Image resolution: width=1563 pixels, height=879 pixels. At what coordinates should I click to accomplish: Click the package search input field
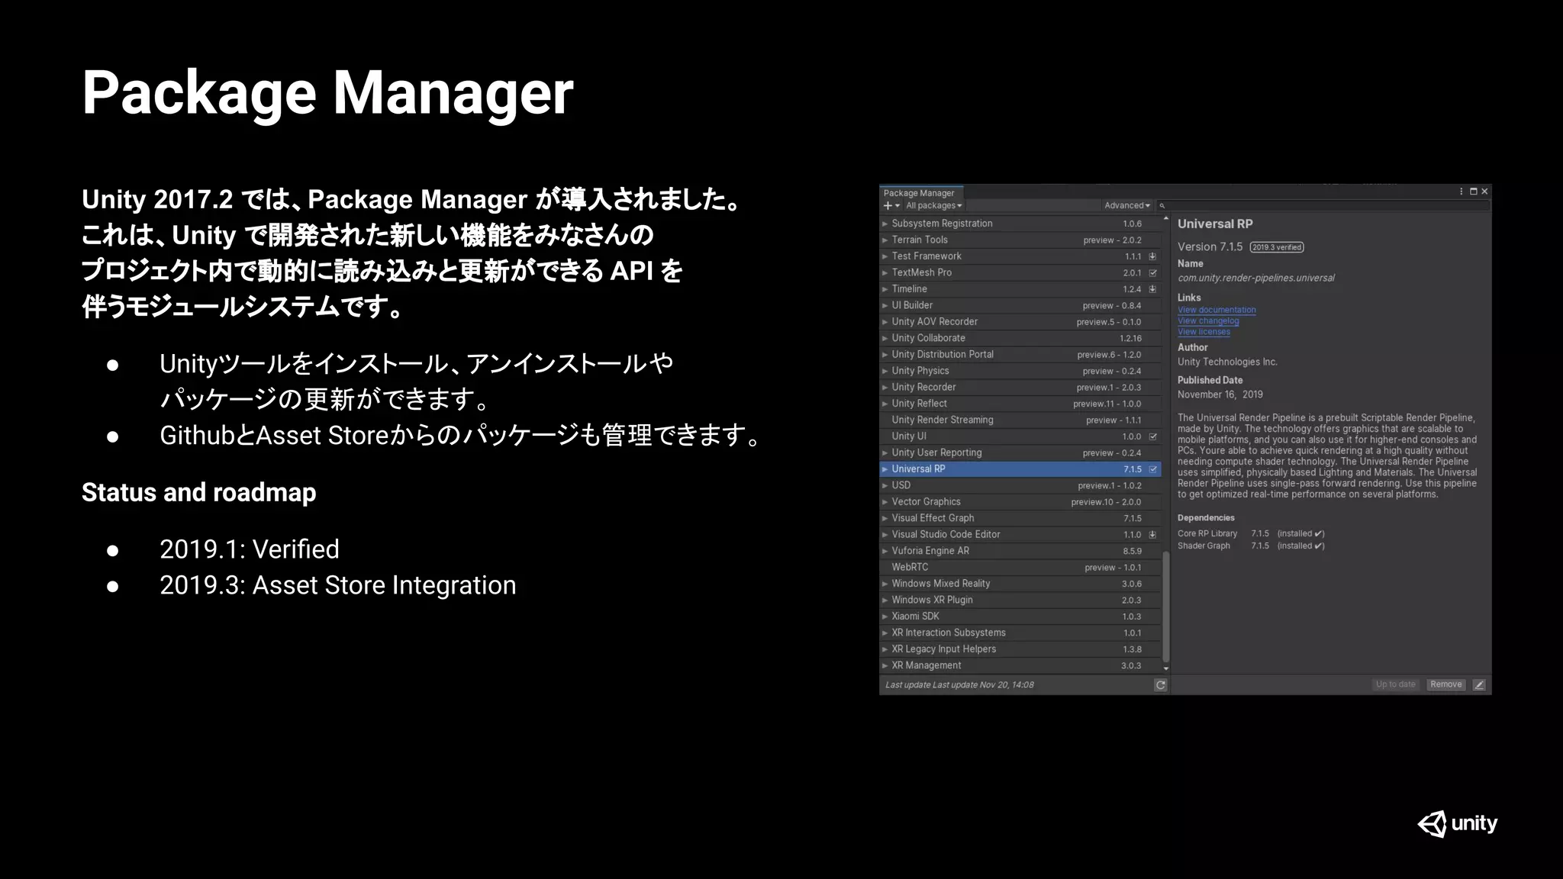tap(1324, 206)
